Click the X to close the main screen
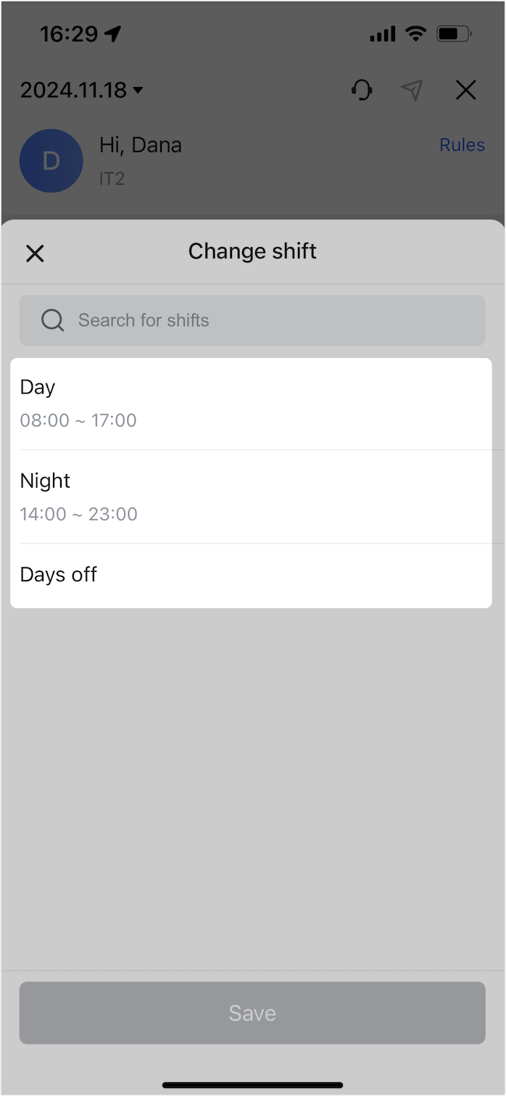Image resolution: width=506 pixels, height=1096 pixels. coord(465,90)
